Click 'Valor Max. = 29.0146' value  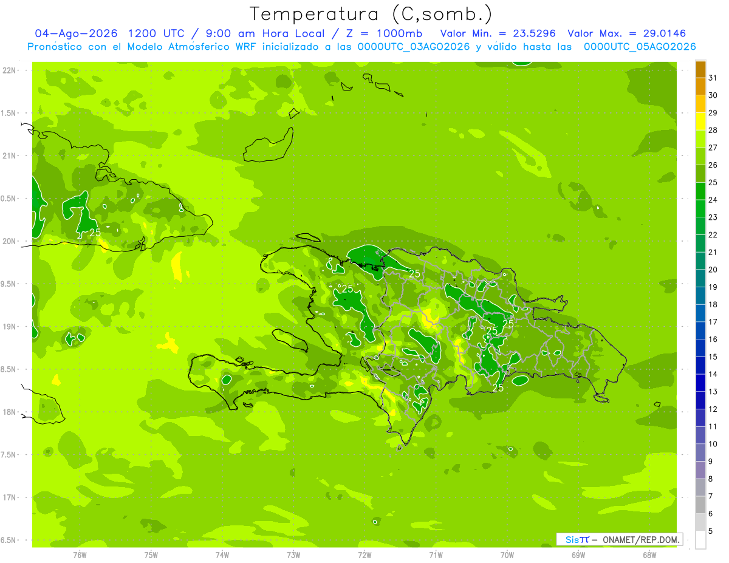[x=626, y=33]
